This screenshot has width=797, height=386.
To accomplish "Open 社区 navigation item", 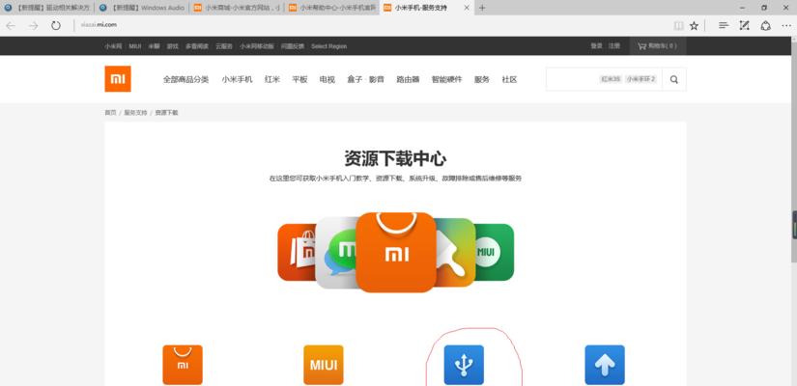I will pos(509,79).
